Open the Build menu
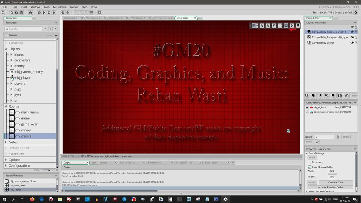This screenshot has height=203, width=361. [x=24, y=7]
